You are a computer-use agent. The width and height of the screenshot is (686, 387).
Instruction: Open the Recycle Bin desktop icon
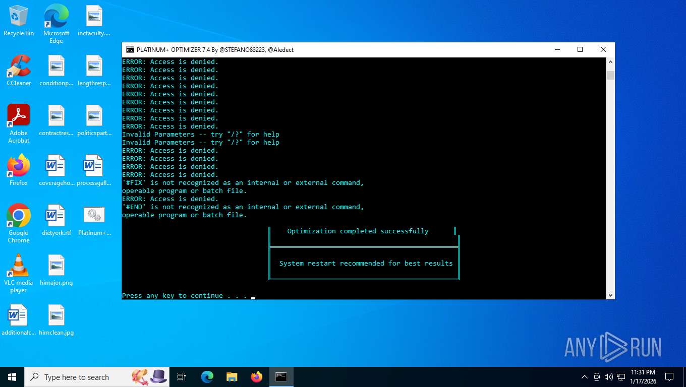(19, 21)
